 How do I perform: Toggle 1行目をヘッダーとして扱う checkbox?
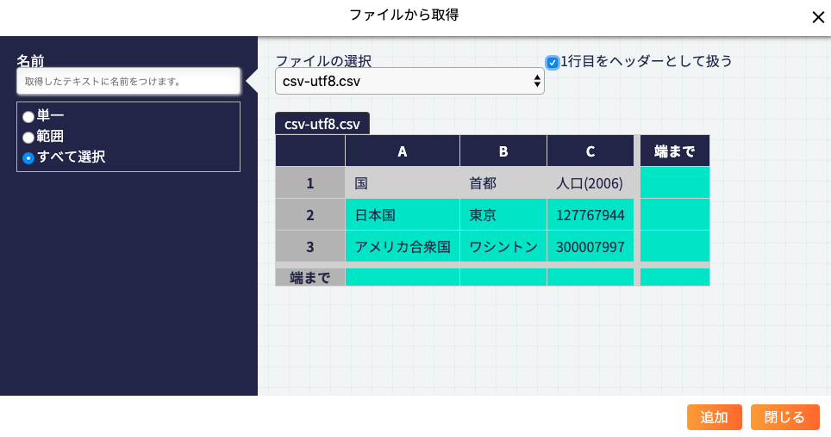(x=553, y=63)
